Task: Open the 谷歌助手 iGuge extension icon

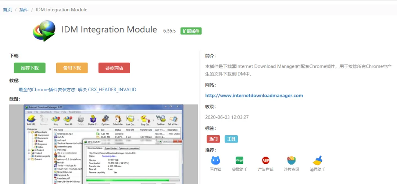Action: pyautogui.click(x=239, y=160)
